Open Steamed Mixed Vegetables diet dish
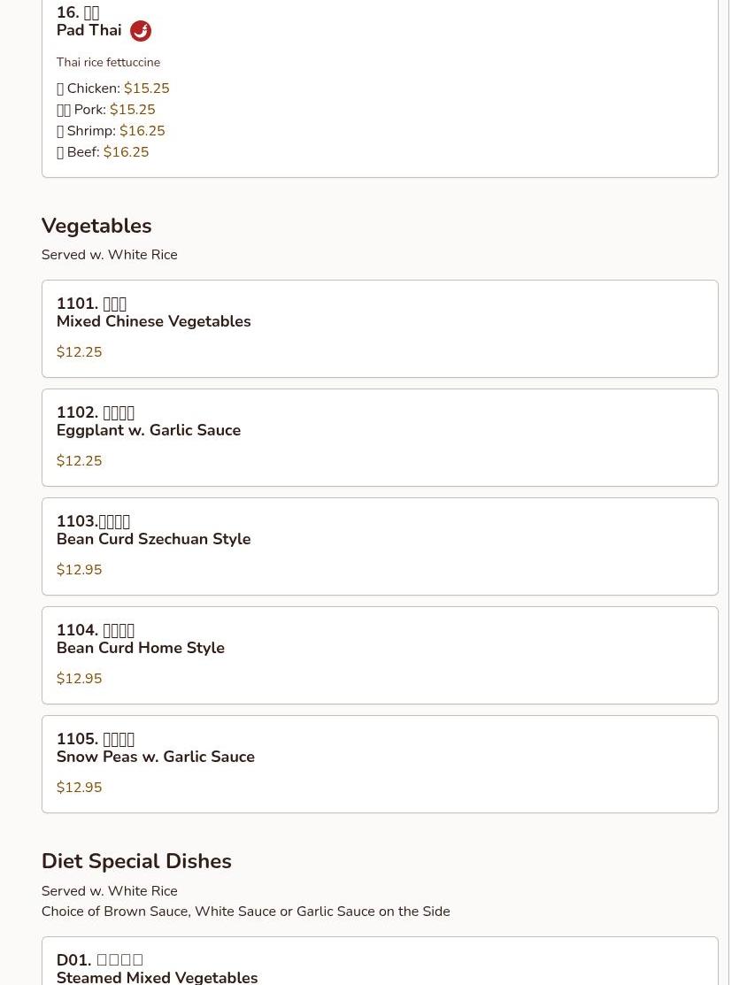 [x=157, y=976]
